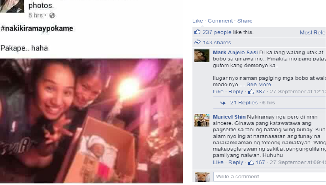This screenshot has height=185, width=326.
Task: Open Mark Anjelo Sasi's profile picture
Action: tap(202, 56)
